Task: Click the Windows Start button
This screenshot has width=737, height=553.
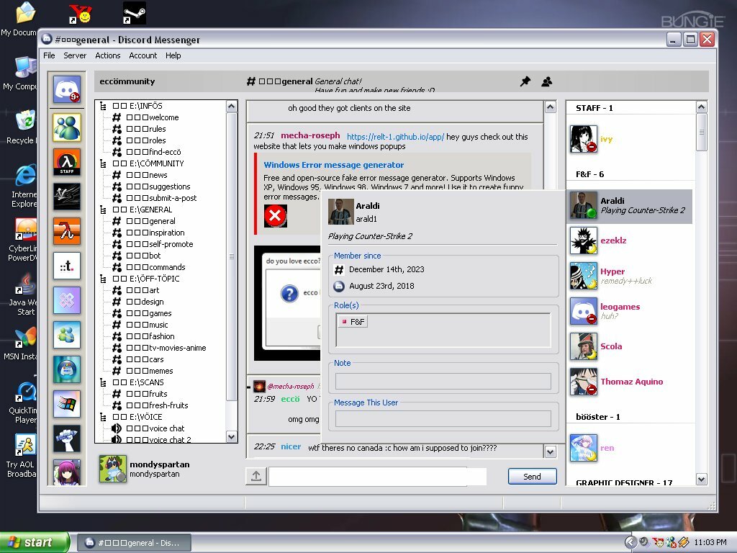Action: click(x=35, y=543)
